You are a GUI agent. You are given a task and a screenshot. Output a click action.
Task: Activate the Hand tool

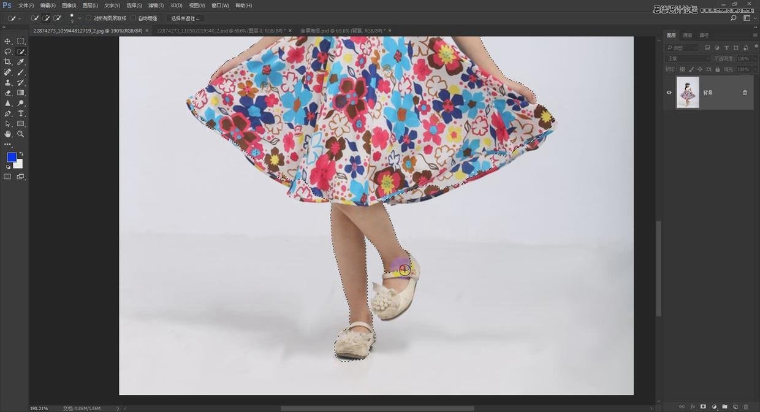tap(7, 134)
